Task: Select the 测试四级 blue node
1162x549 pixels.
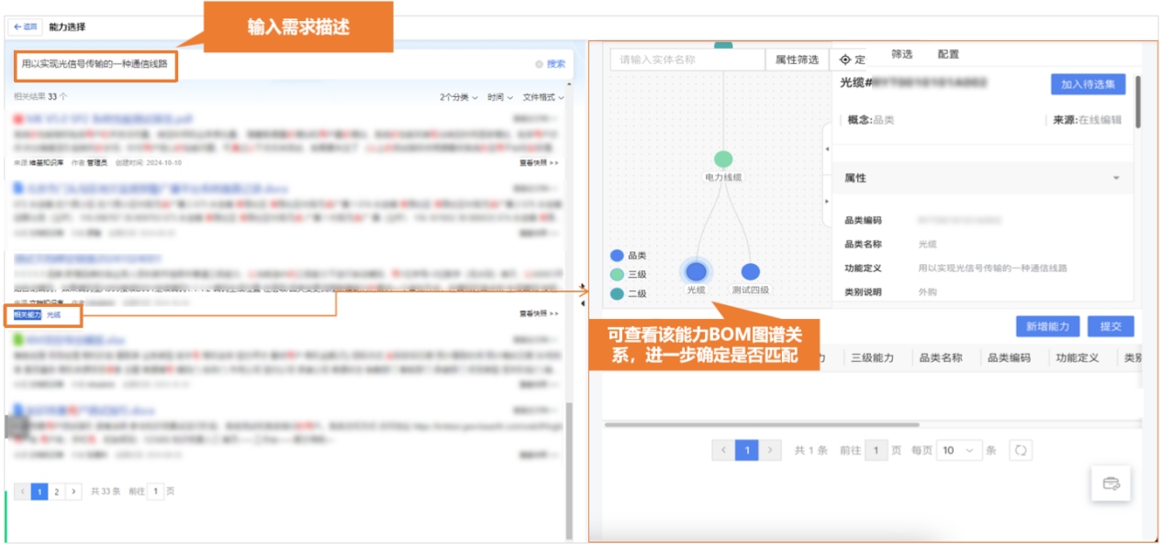Action: 750,272
